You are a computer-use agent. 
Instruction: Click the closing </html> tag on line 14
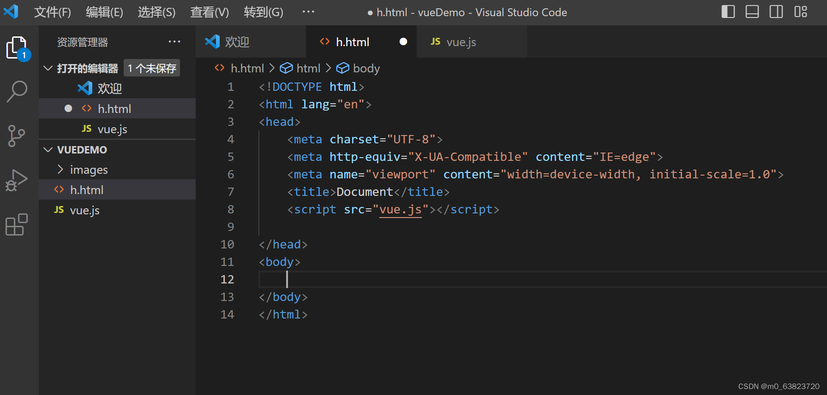coord(283,314)
